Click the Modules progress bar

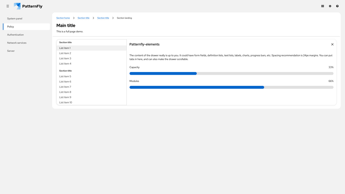click(231, 87)
